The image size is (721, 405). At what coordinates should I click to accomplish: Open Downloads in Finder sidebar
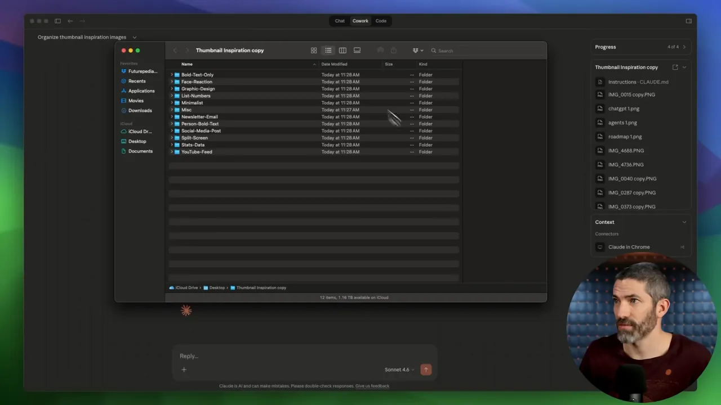136,111
